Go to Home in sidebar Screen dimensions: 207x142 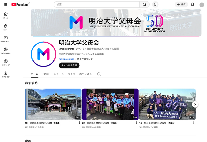(x=6, y=15)
